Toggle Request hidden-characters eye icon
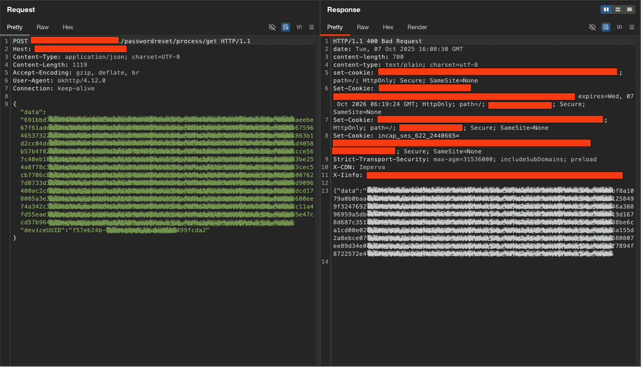The image size is (642, 367). pyautogui.click(x=272, y=27)
